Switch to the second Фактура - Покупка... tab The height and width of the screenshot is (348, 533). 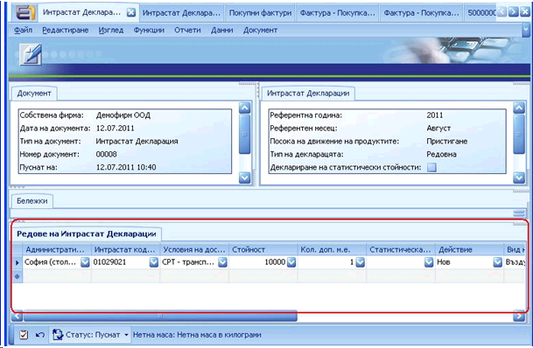click(x=422, y=13)
